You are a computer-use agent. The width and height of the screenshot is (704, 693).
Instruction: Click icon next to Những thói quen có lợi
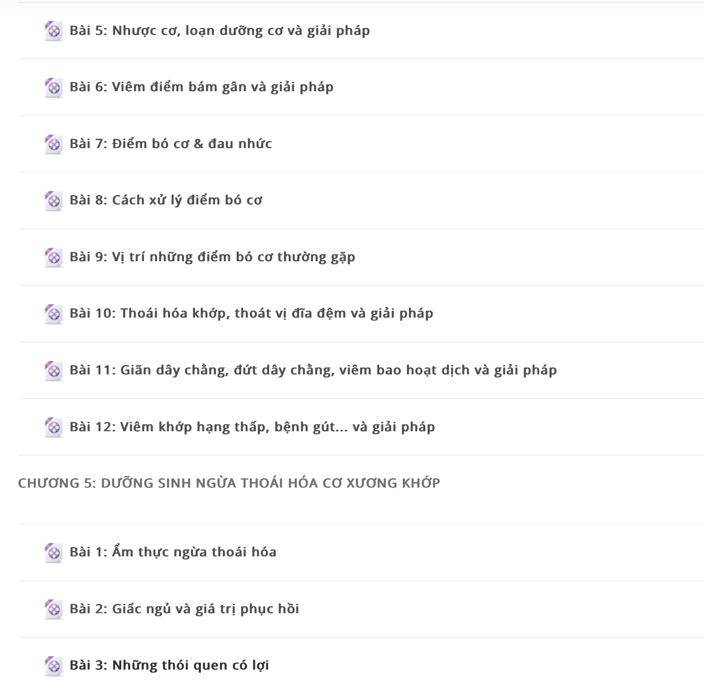[53, 666]
